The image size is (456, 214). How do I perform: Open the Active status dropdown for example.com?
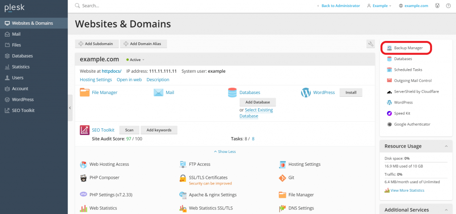point(135,60)
